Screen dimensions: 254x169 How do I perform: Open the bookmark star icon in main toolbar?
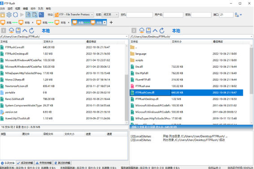pos(2,15)
